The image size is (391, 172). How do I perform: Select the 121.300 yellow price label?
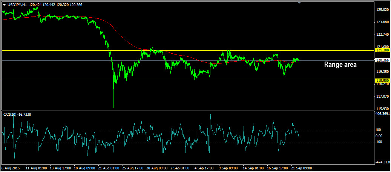(382, 50)
